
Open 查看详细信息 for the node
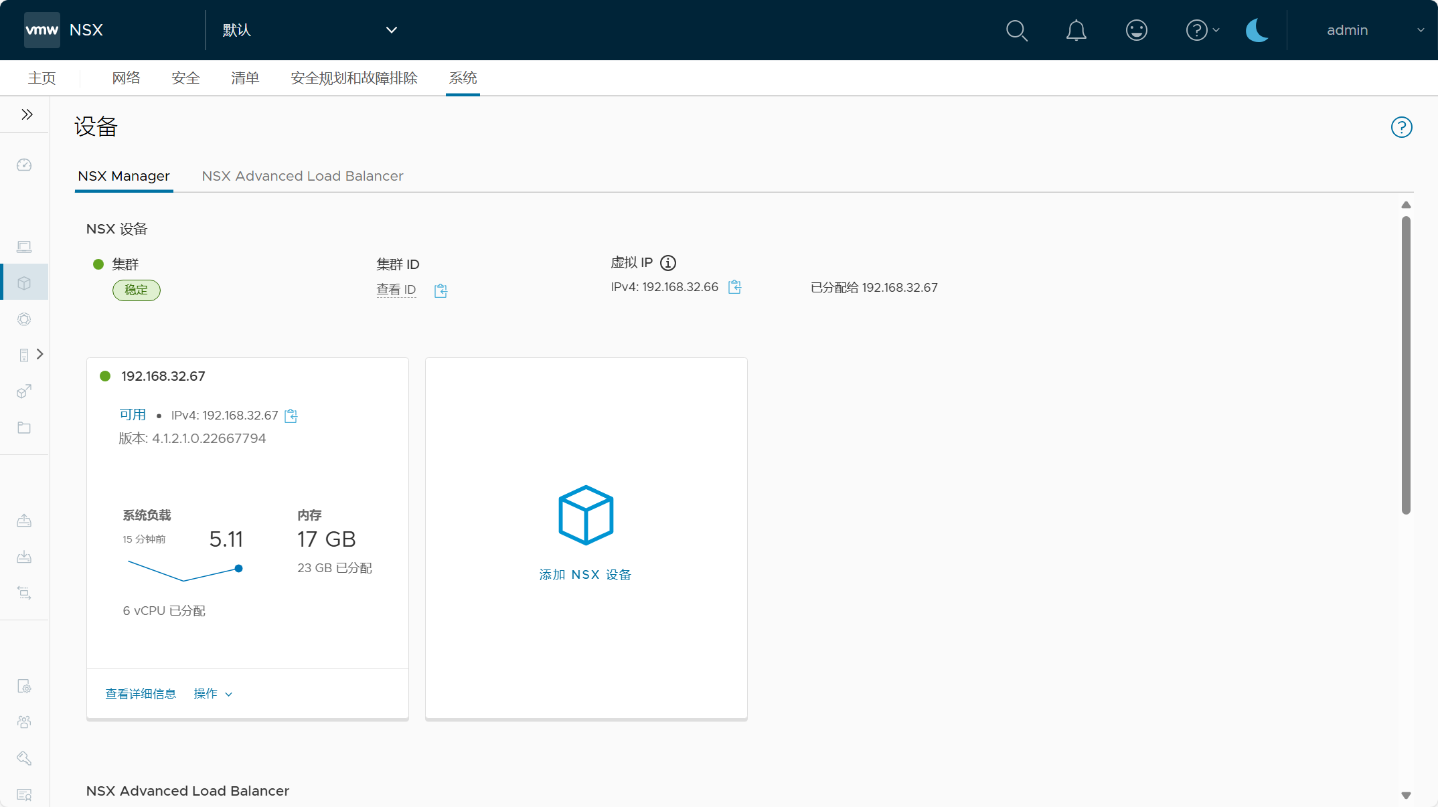coord(141,694)
